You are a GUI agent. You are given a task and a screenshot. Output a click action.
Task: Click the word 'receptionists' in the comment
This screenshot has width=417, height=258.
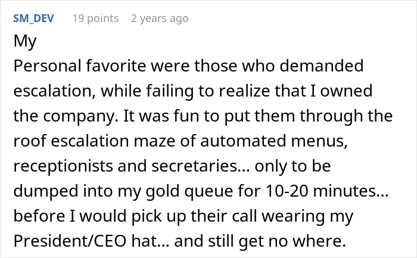click(63, 166)
